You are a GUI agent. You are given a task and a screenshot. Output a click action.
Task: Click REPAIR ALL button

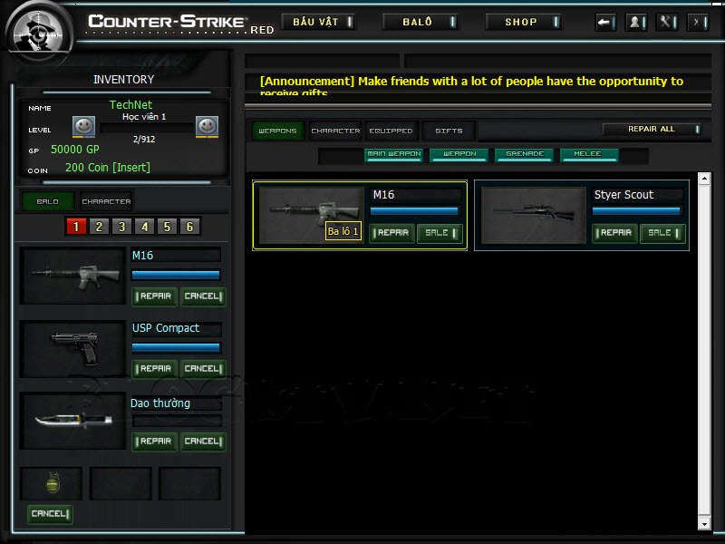[x=652, y=129]
